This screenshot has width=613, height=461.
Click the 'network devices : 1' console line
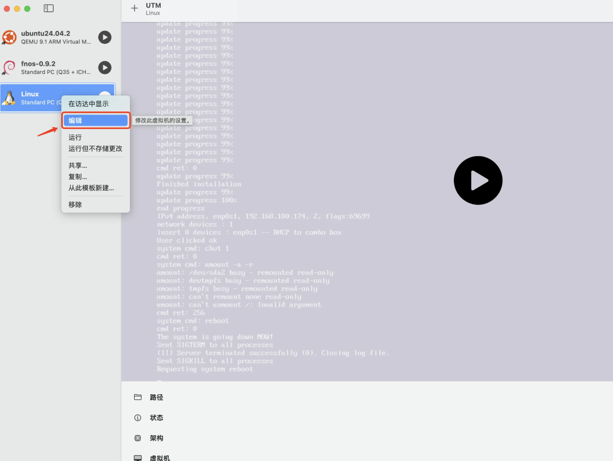pyautogui.click(x=195, y=224)
